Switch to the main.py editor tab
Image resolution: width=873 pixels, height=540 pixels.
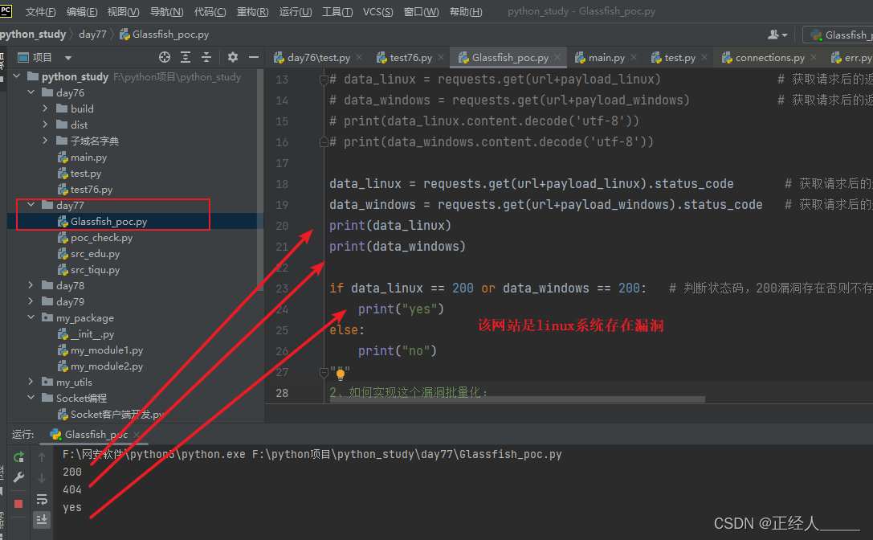pyautogui.click(x=606, y=57)
